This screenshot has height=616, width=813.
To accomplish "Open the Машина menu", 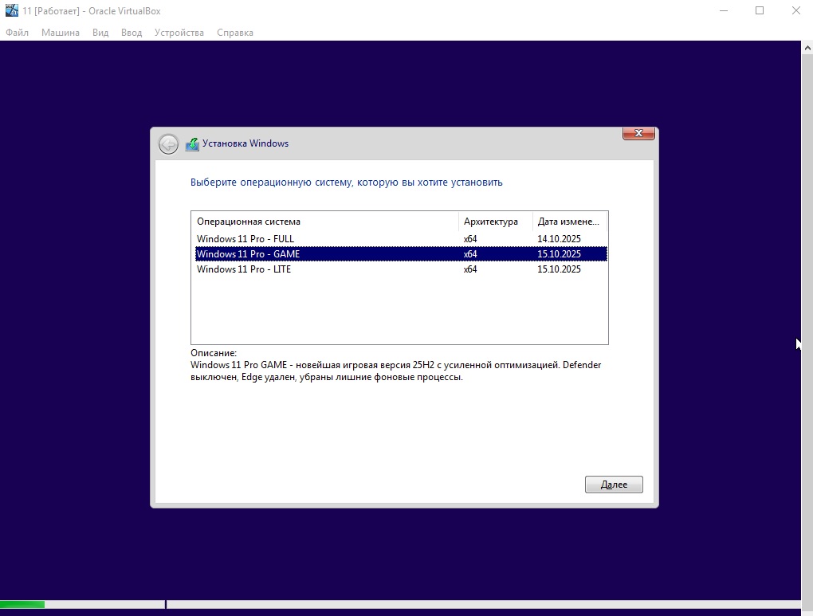I will pyautogui.click(x=61, y=33).
